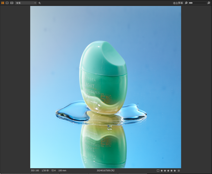Zoom in with the magnifier plus icon
212x174 pixels.
209,3
